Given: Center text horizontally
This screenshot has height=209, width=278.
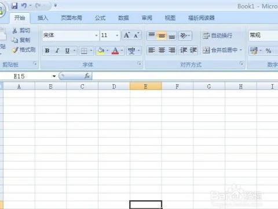Looking at the screenshot, I should (x=162, y=51).
